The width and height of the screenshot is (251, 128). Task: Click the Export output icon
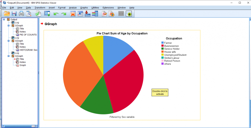click(88, 14)
